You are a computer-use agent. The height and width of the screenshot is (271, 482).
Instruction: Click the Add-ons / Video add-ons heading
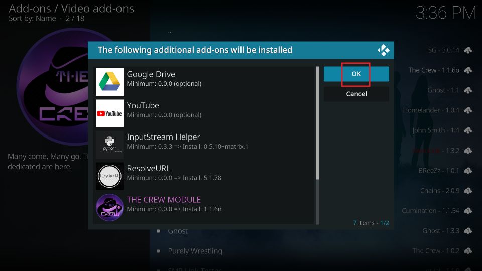tap(71, 9)
